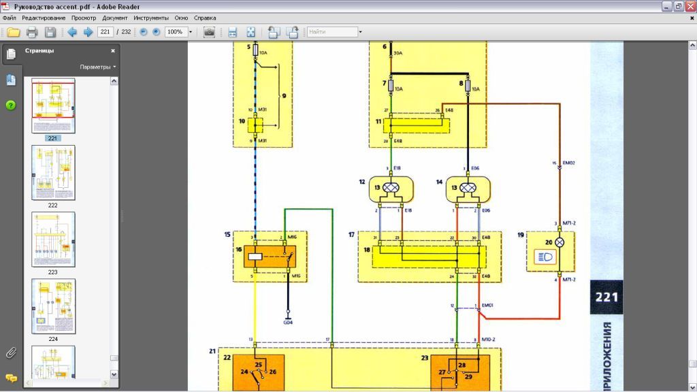Close the Страницы panel
This screenshot has height=392, width=697.
(x=113, y=51)
